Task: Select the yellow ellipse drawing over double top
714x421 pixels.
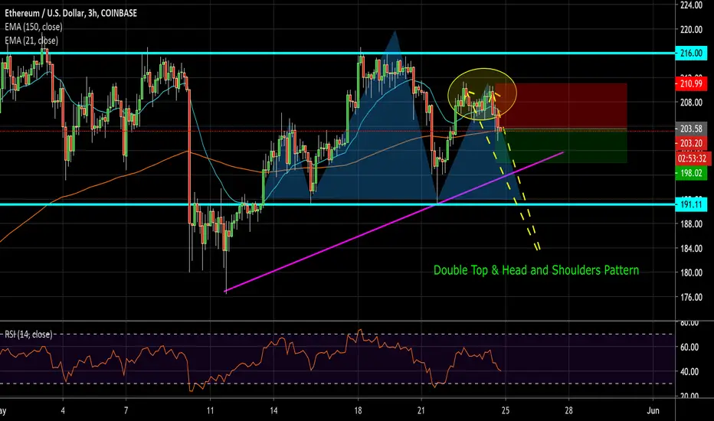Action: click(x=482, y=94)
